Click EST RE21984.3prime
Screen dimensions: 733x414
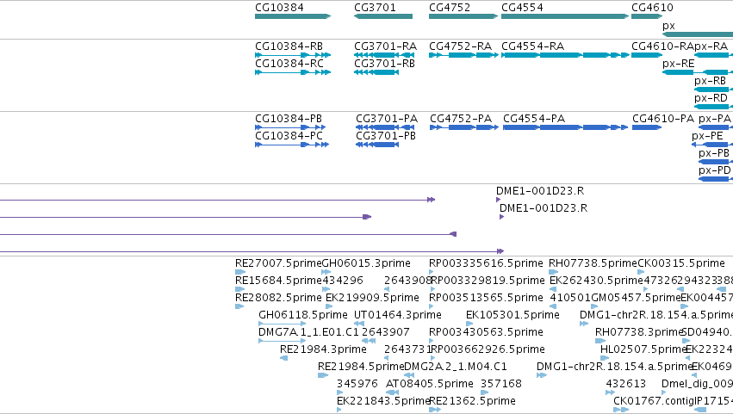click(323, 350)
